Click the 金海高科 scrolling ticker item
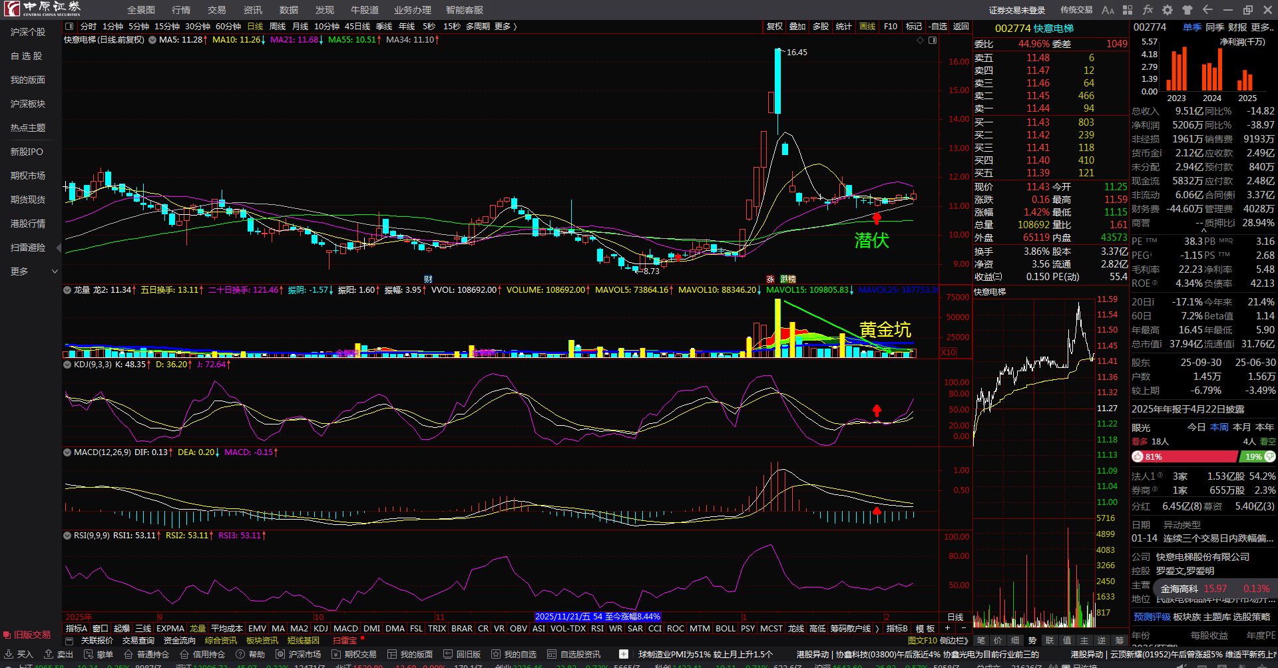The height and width of the screenshot is (668, 1278). click(1216, 589)
